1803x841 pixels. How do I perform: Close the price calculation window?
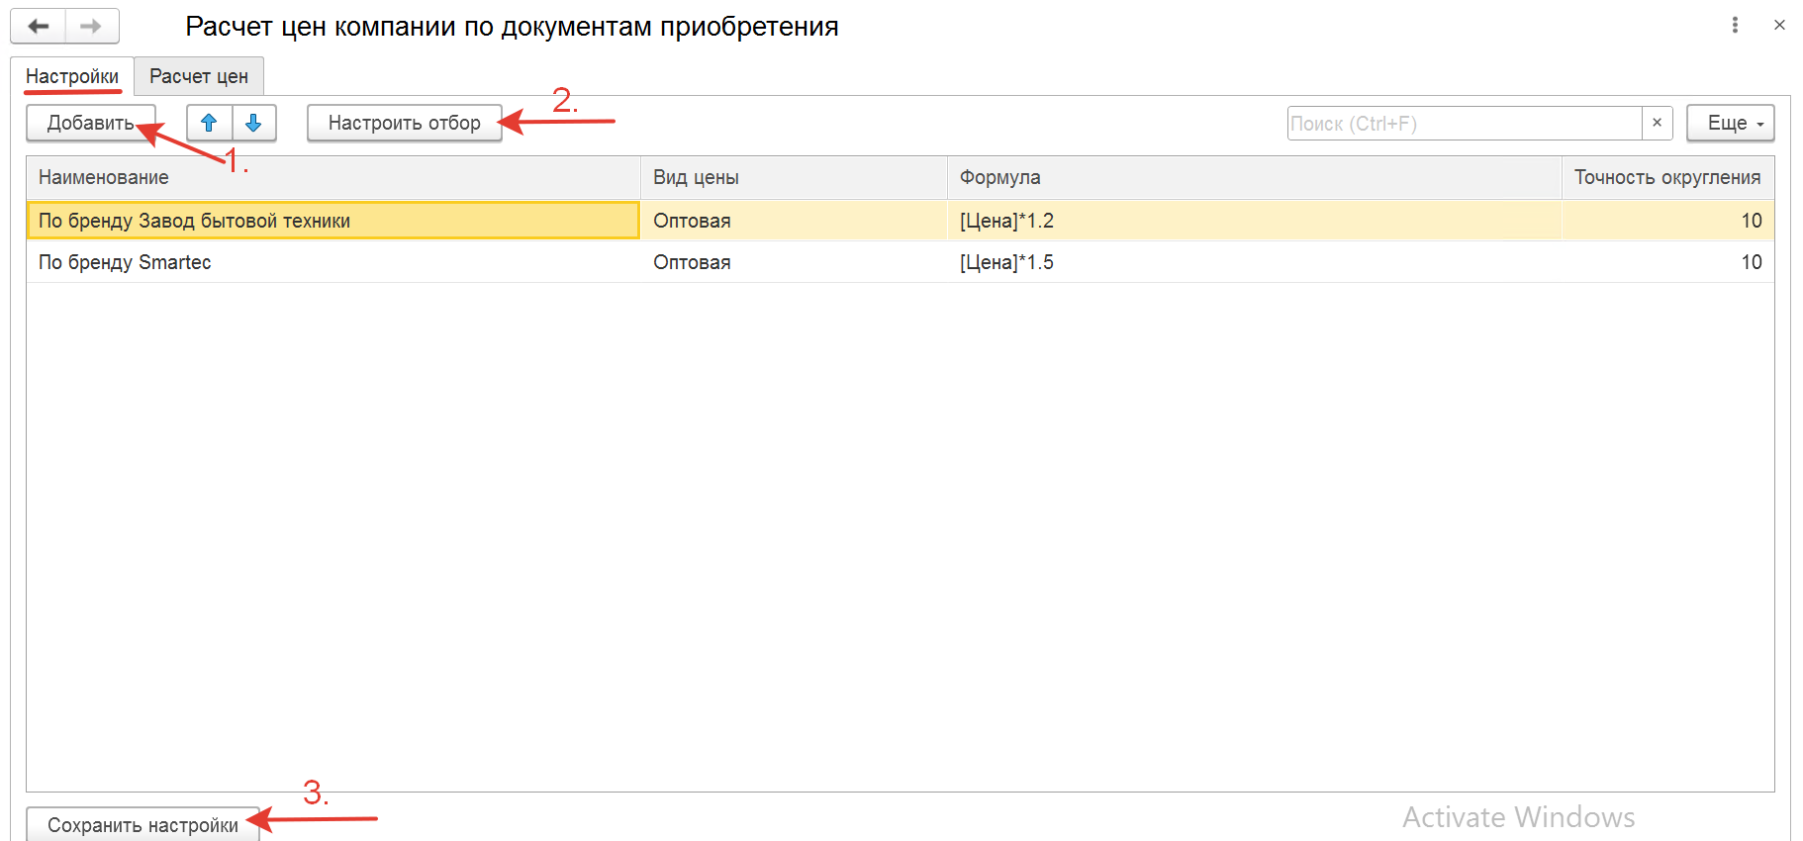pos(1779,25)
